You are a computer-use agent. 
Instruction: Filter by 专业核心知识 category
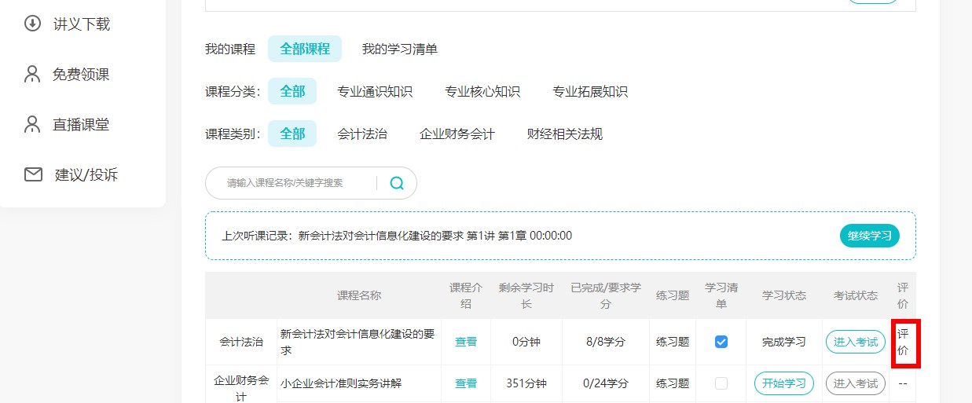[x=482, y=91]
